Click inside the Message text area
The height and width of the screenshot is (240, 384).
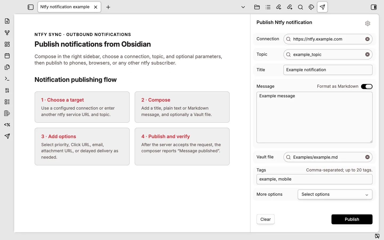(x=315, y=117)
